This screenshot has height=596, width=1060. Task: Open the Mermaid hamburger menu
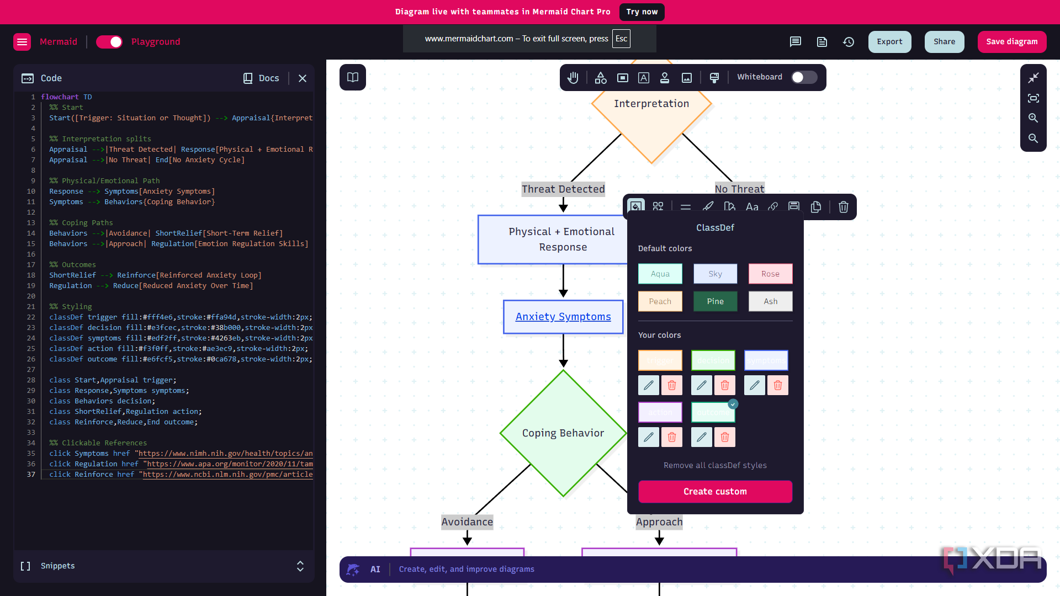(22, 42)
